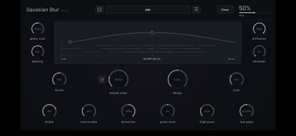Adjust the mix slider handle
Image resolution: width=296 pixels, height=136 pixels.
coord(254,13)
